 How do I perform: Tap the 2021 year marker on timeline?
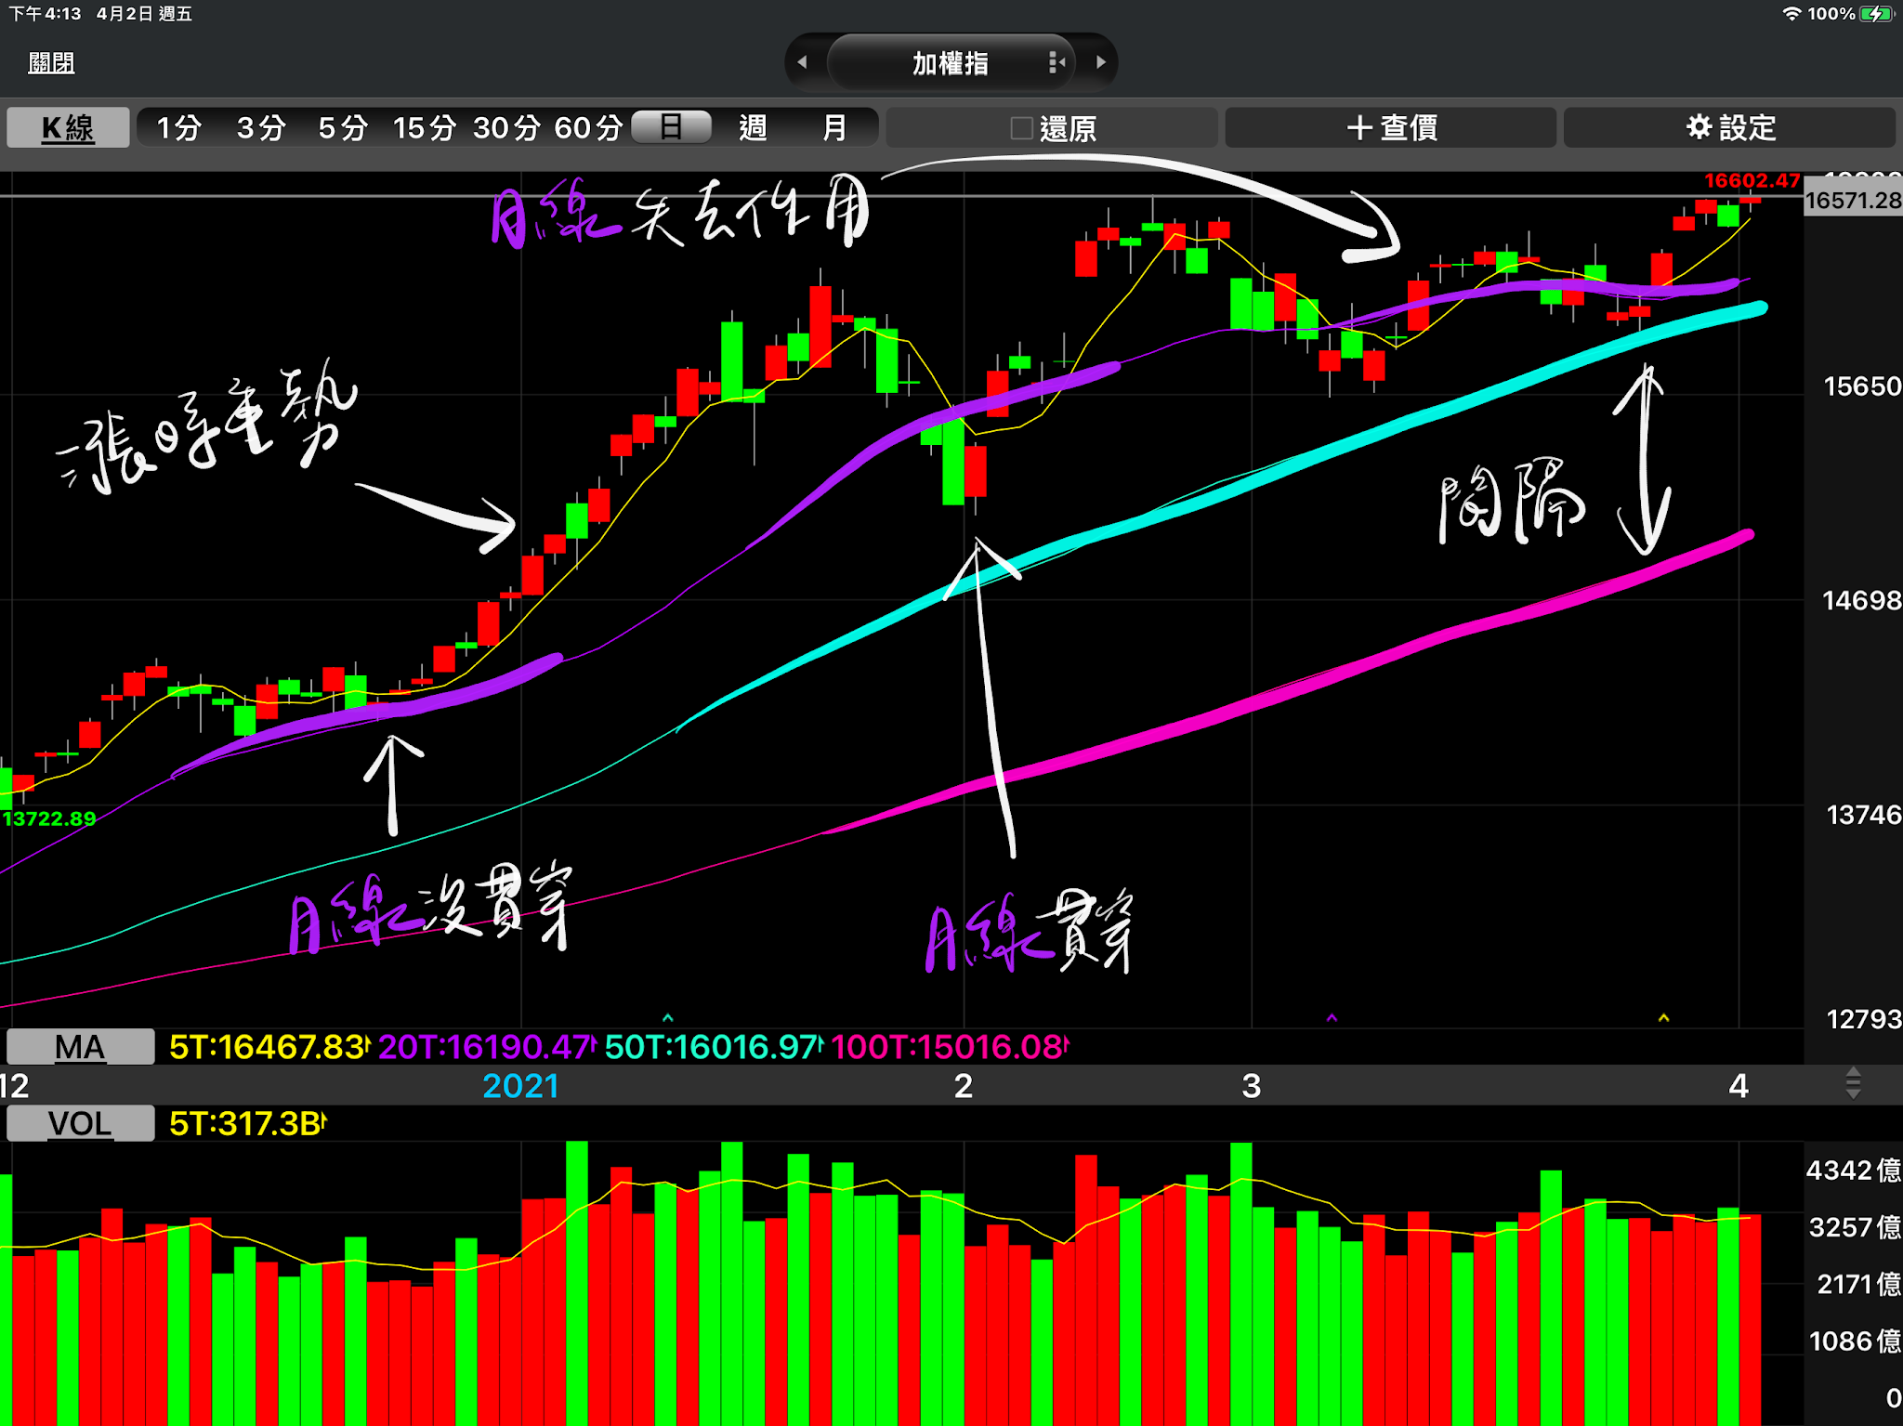coord(520,1085)
